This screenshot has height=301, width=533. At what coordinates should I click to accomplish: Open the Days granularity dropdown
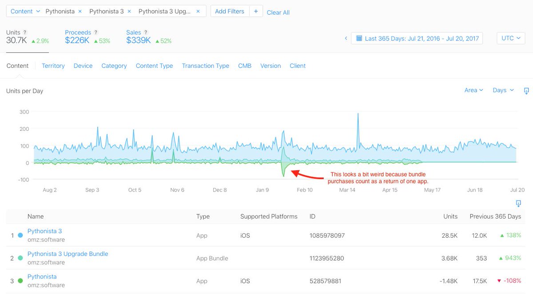click(x=503, y=90)
